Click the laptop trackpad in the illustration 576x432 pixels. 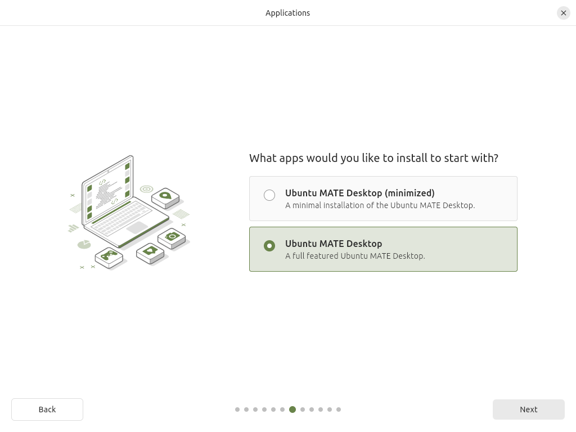coord(137,227)
